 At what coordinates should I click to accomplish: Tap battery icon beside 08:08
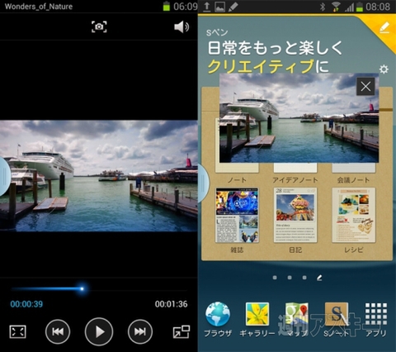click(x=359, y=7)
